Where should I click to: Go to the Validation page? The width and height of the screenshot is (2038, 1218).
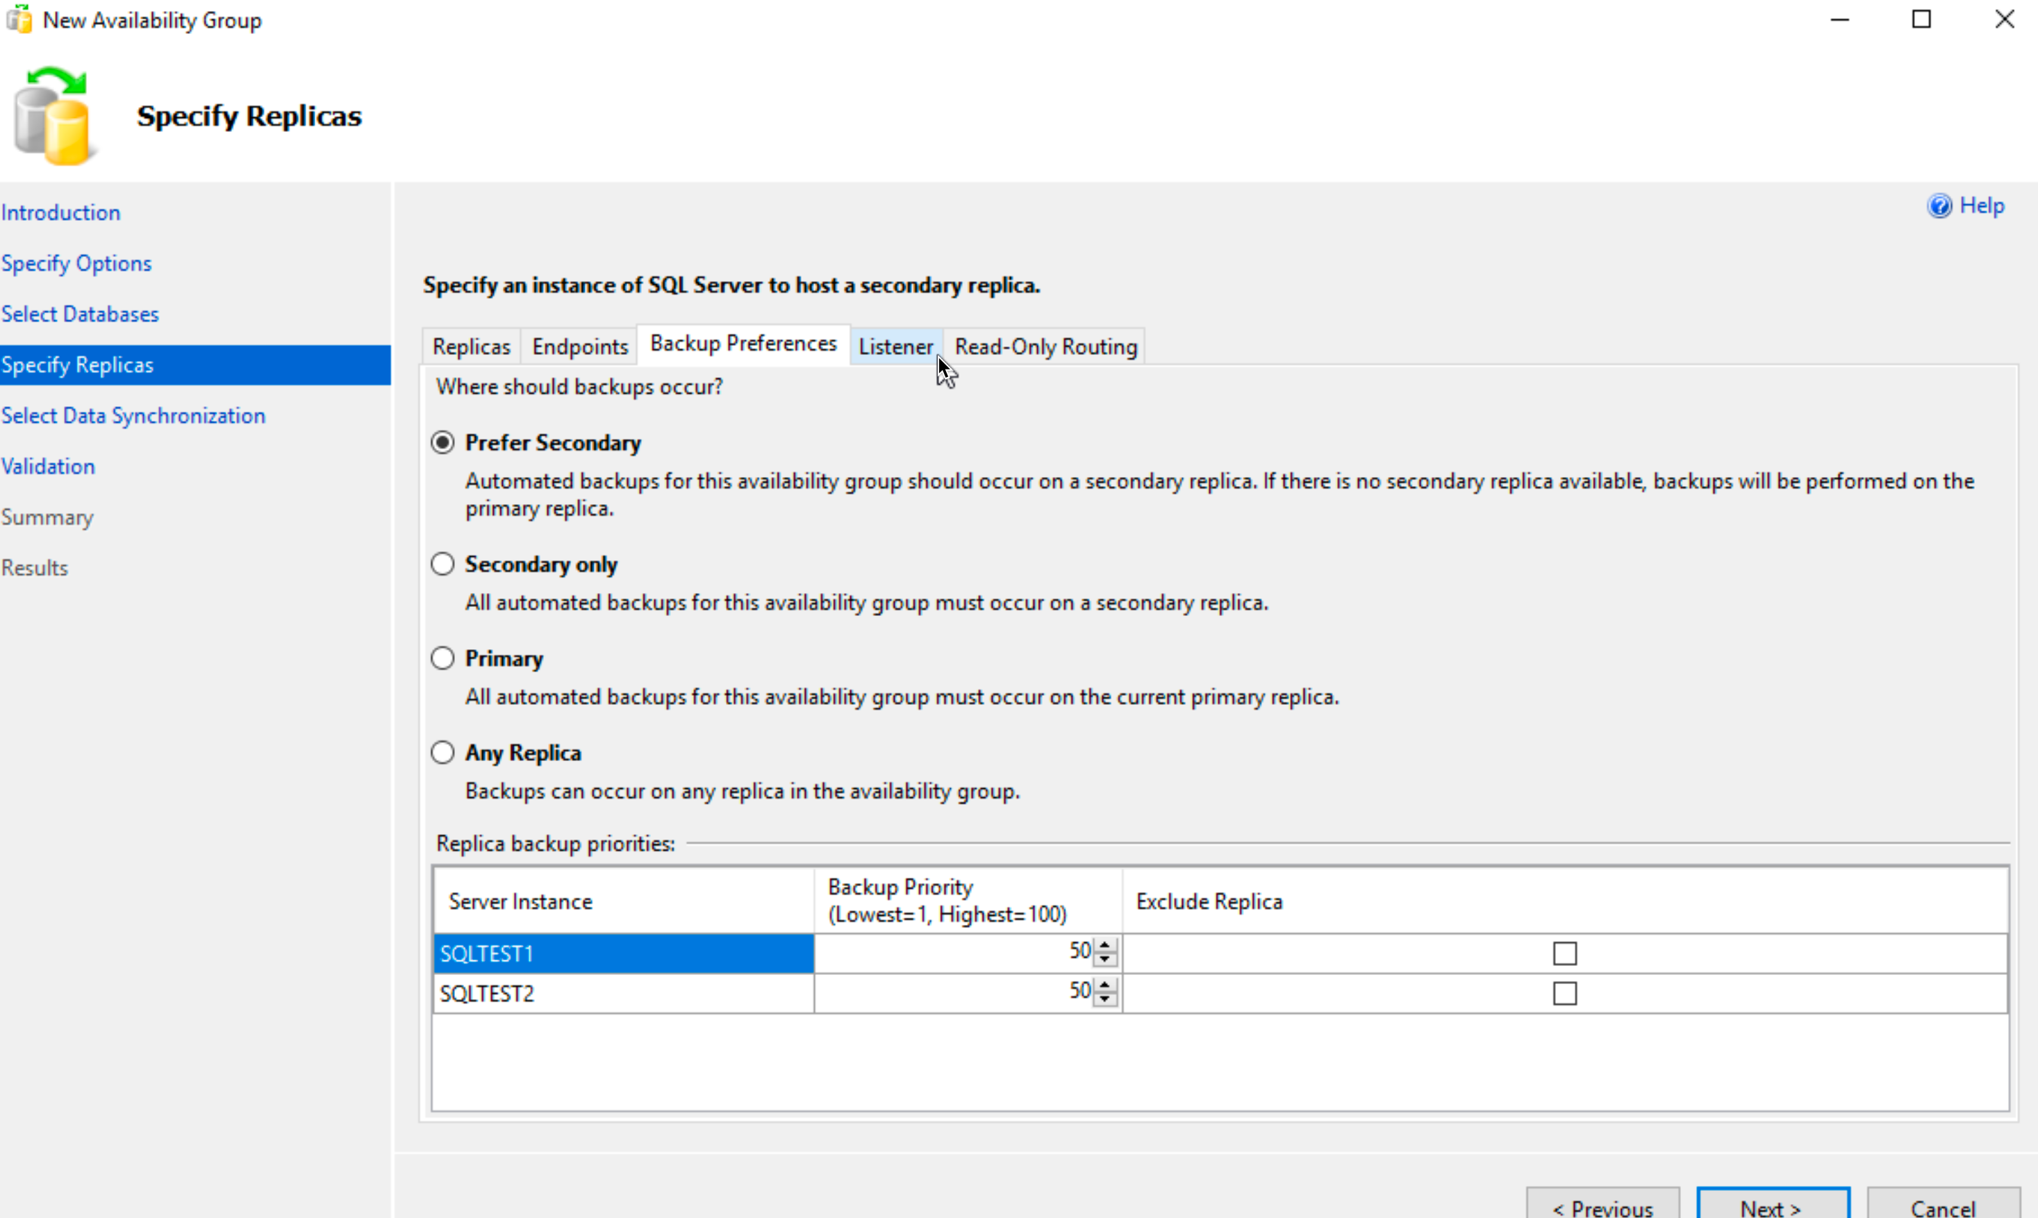(48, 467)
